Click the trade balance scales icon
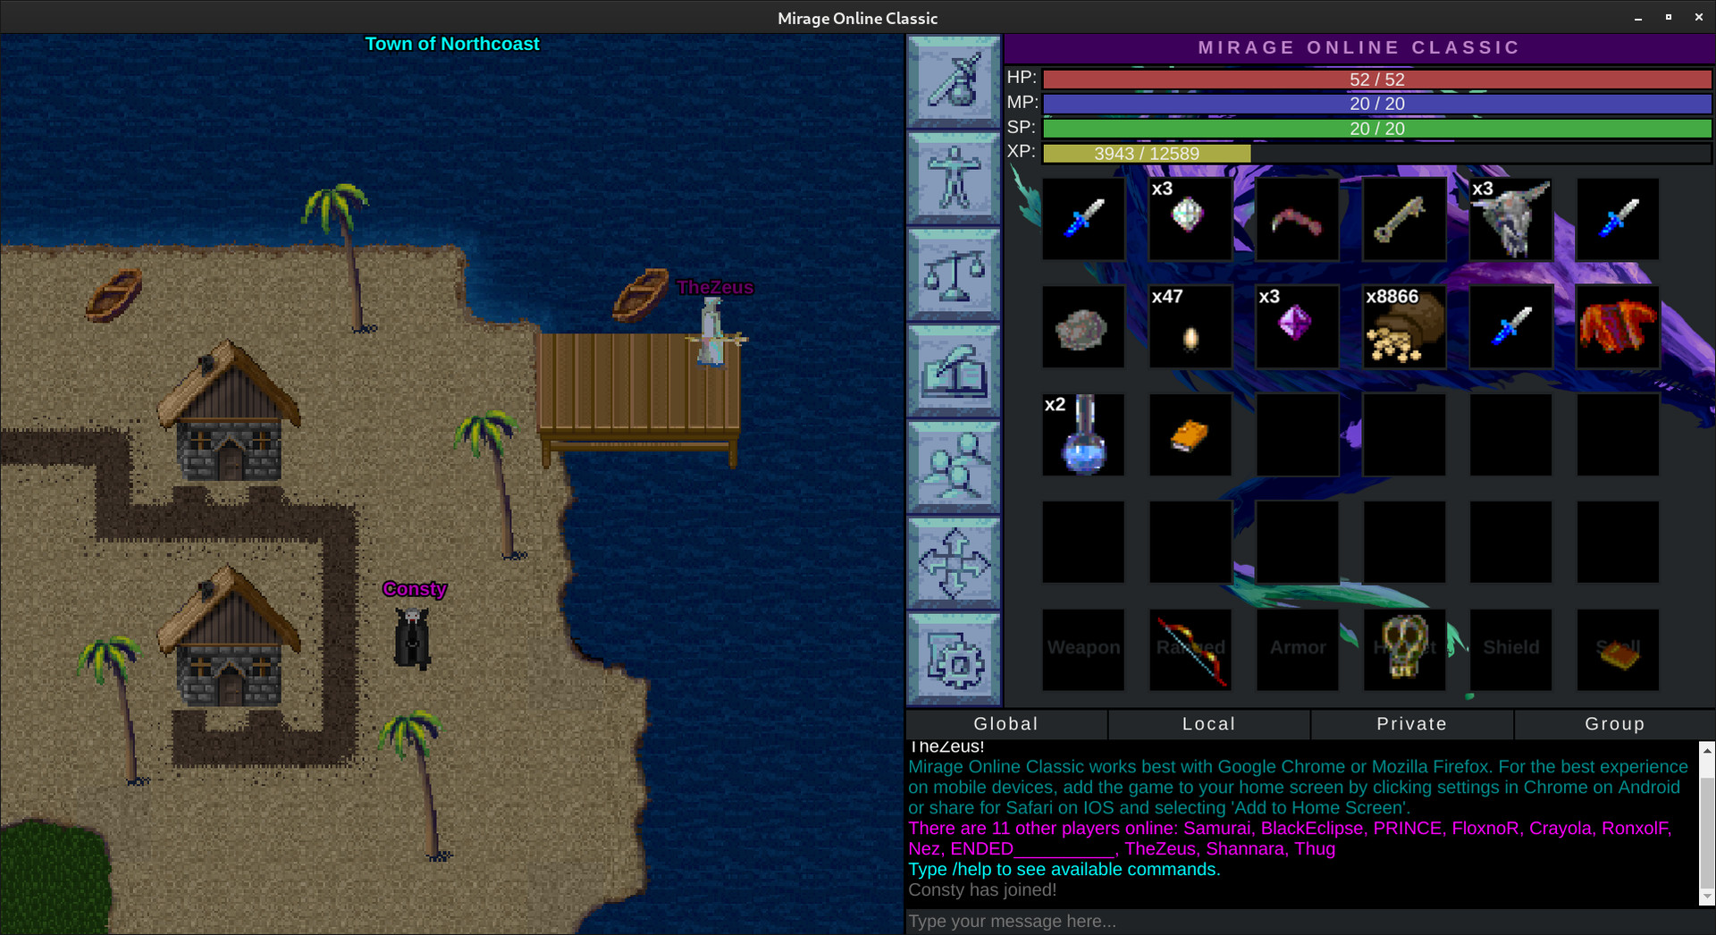This screenshot has width=1716, height=935. [x=954, y=274]
